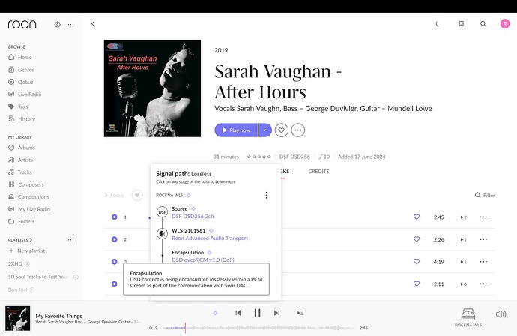Toggle the favorites filter heart near Focus
The image size is (517, 336).
[137, 196]
